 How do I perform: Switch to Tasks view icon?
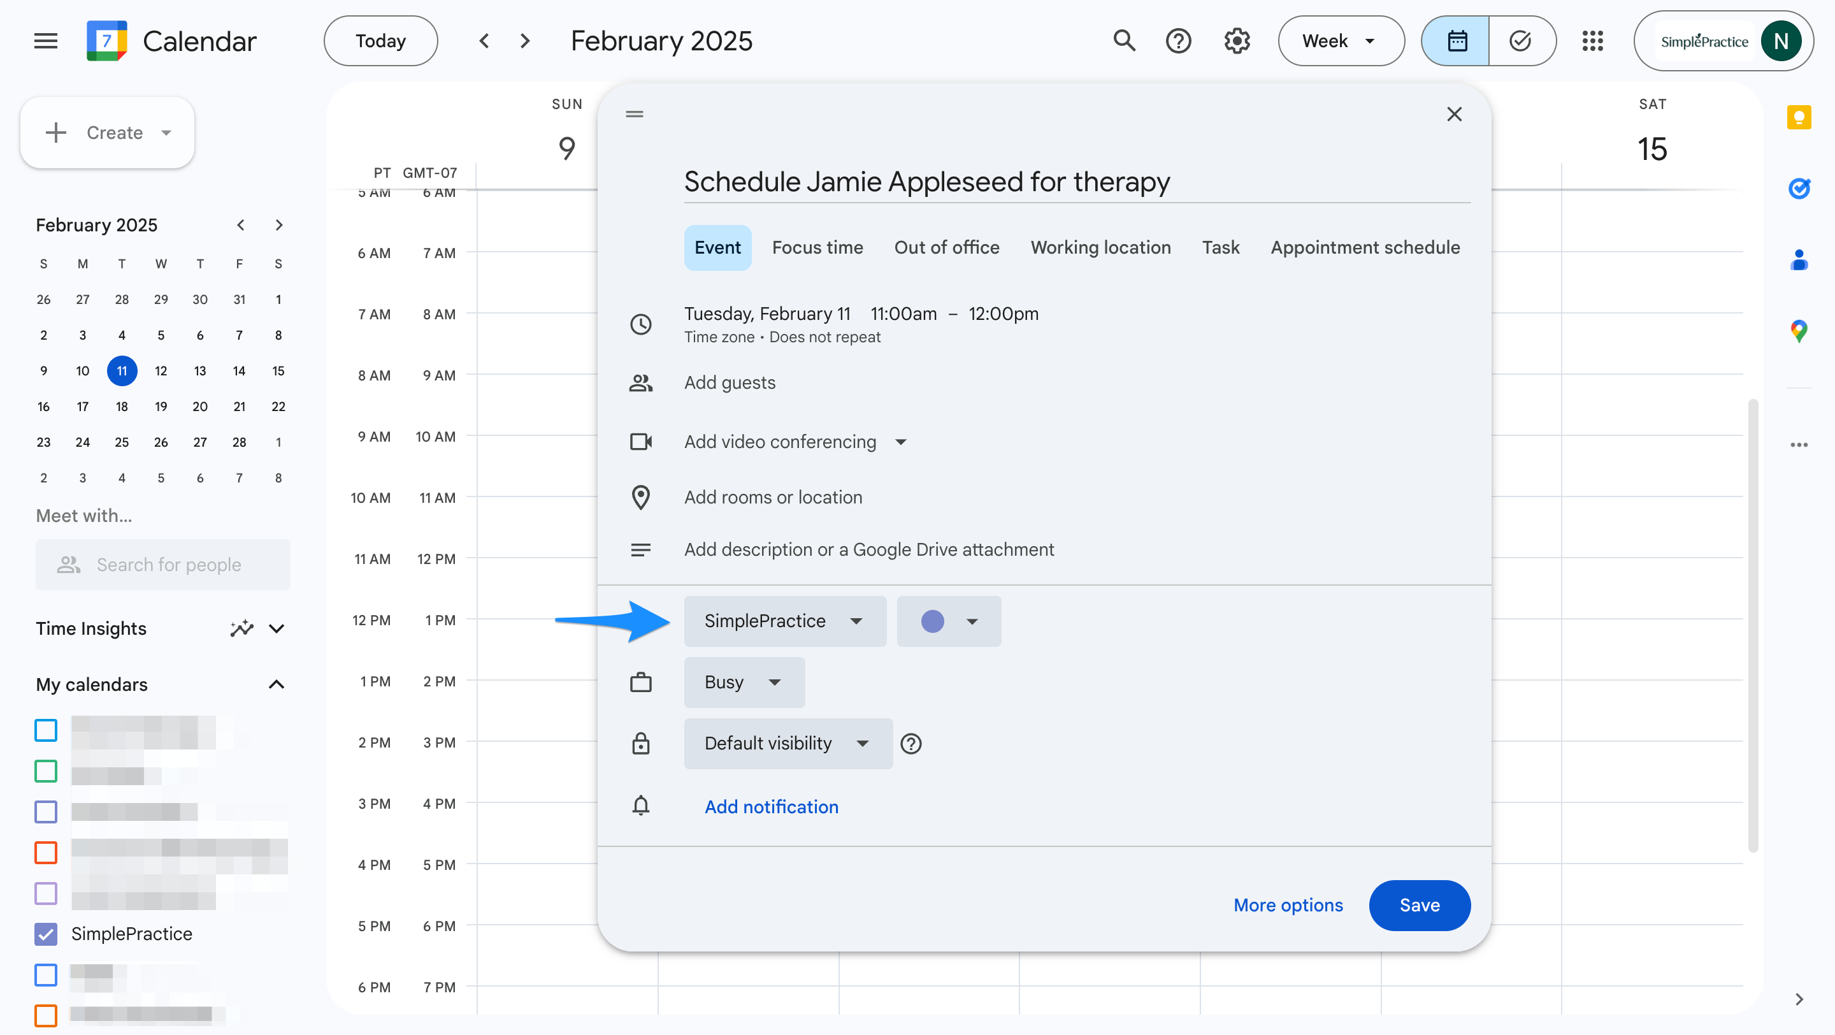pyautogui.click(x=1522, y=41)
